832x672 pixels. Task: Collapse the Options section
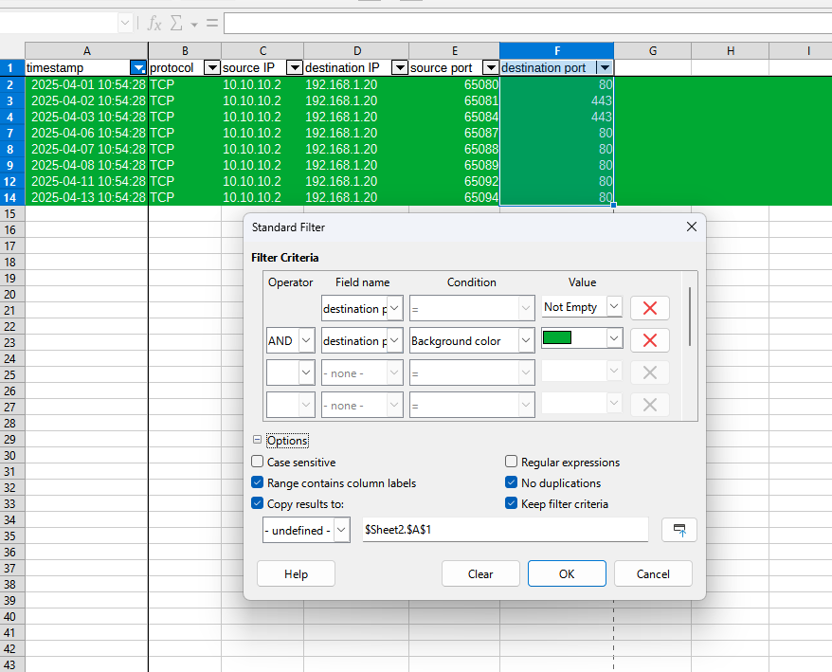click(x=257, y=441)
